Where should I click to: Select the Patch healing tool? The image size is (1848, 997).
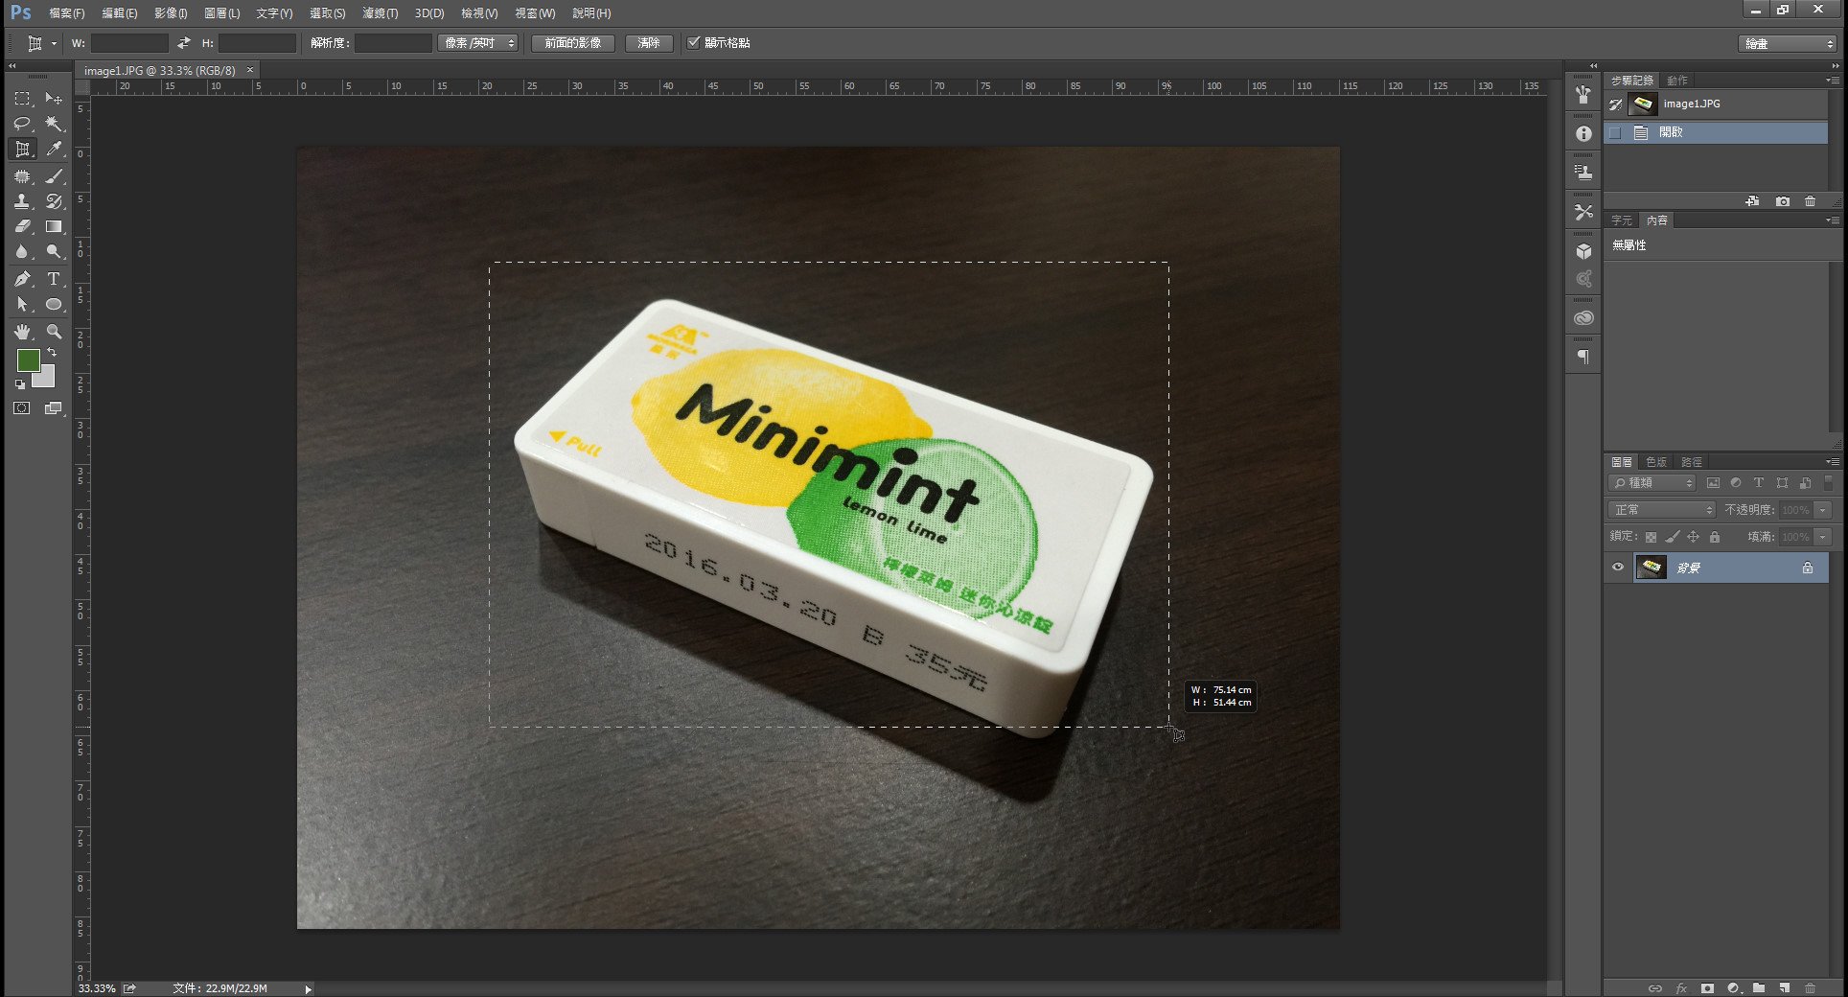pyautogui.click(x=22, y=176)
